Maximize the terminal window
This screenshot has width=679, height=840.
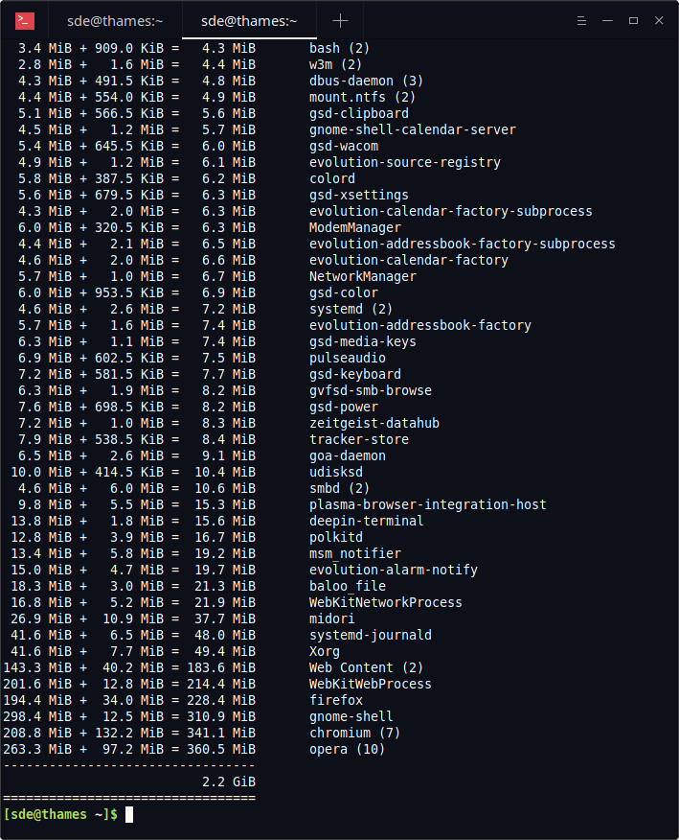pyautogui.click(x=634, y=21)
